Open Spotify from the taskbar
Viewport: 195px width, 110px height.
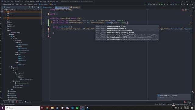(x=77, y=108)
